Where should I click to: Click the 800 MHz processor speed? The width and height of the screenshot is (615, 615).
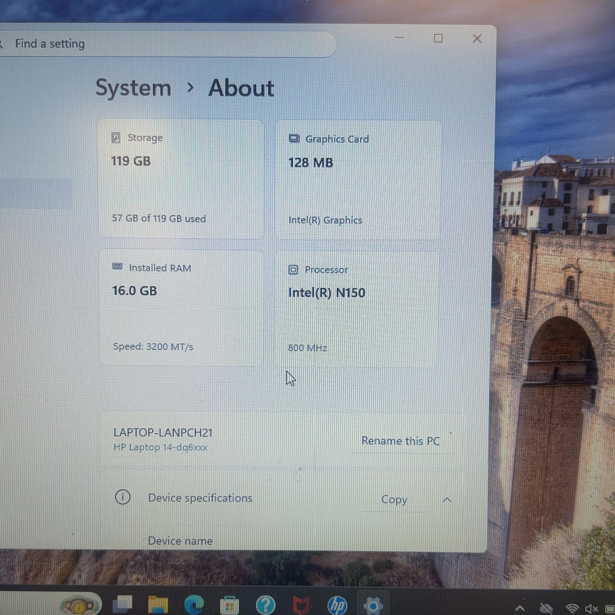click(307, 348)
